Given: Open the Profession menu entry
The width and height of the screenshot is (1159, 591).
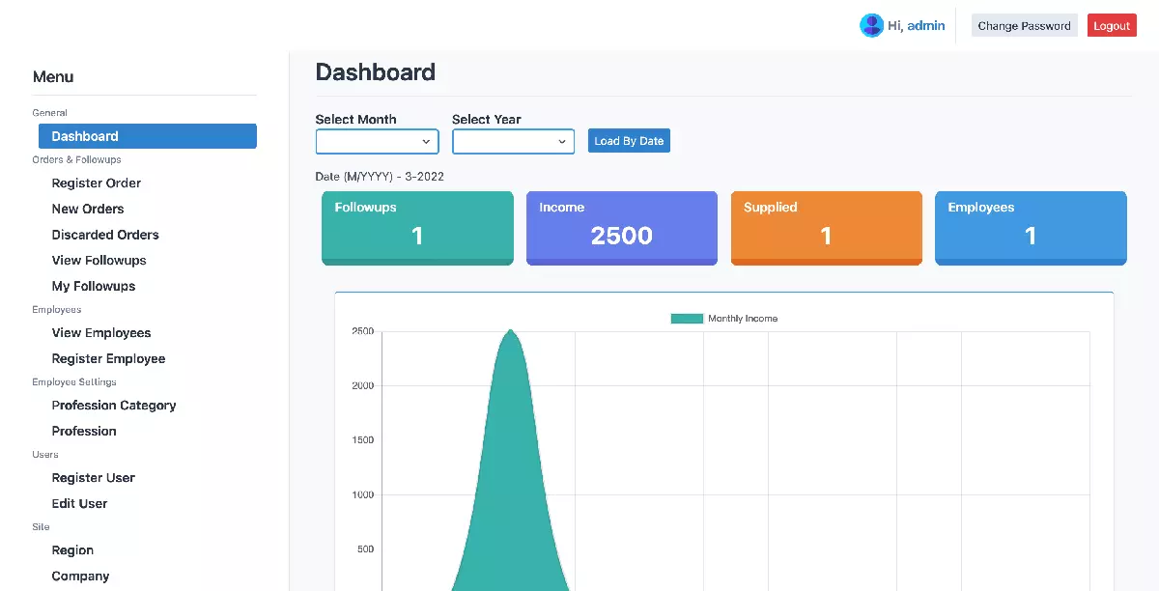Looking at the screenshot, I should coord(84,431).
